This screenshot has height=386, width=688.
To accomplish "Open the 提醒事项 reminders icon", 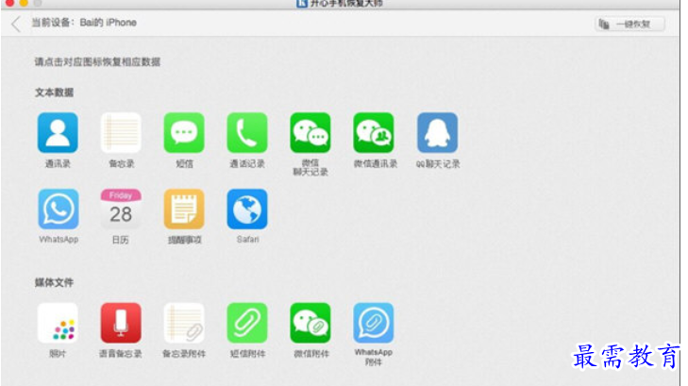I will coord(184,209).
